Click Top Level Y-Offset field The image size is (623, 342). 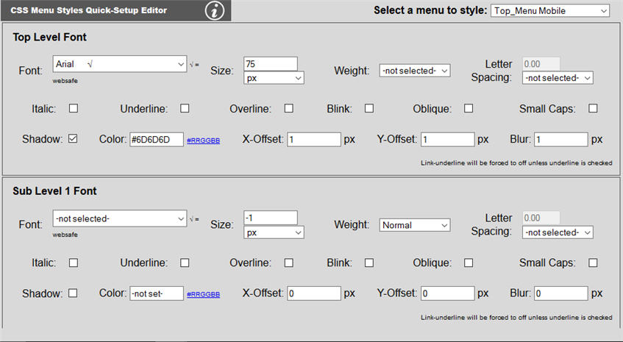pos(448,140)
